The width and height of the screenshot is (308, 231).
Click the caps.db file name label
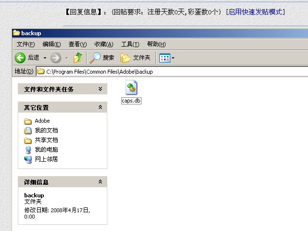tap(131, 101)
